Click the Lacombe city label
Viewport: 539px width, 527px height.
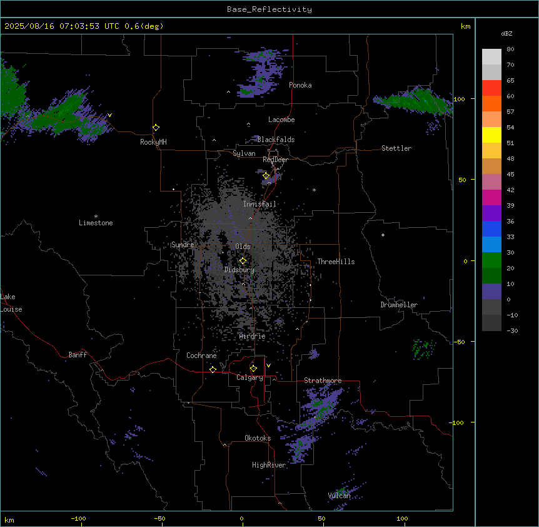(x=281, y=120)
